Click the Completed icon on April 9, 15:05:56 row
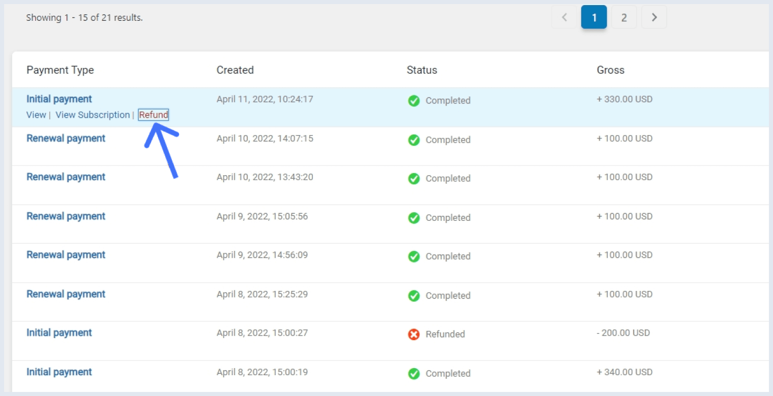The height and width of the screenshot is (396, 773). click(414, 217)
